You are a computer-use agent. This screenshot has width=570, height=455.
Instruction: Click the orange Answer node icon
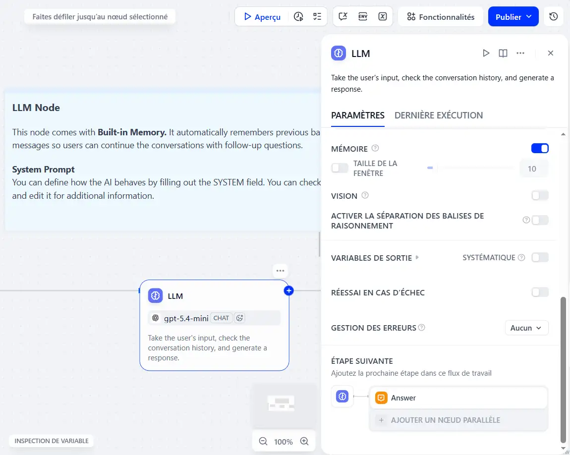[x=381, y=398]
